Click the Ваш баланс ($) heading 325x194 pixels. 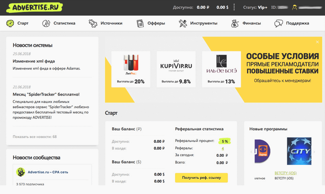(x=126, y=162)
